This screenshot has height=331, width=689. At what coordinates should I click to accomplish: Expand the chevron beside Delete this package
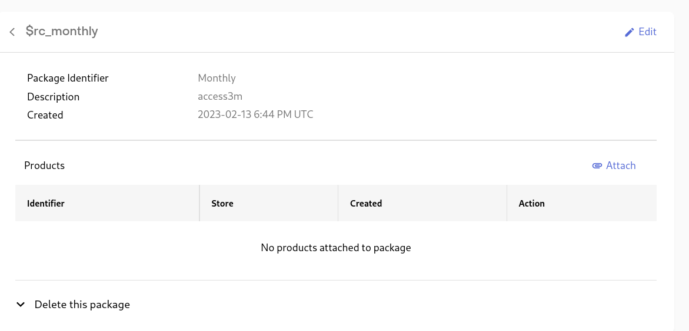pyautogui.click(x=21, y=304)
